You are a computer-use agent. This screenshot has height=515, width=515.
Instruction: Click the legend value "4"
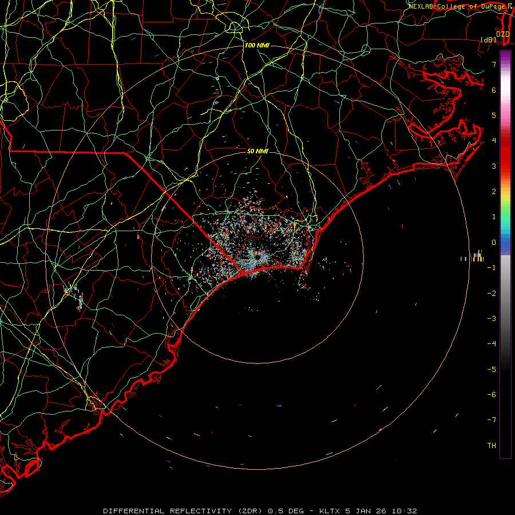tap(494, 141)
